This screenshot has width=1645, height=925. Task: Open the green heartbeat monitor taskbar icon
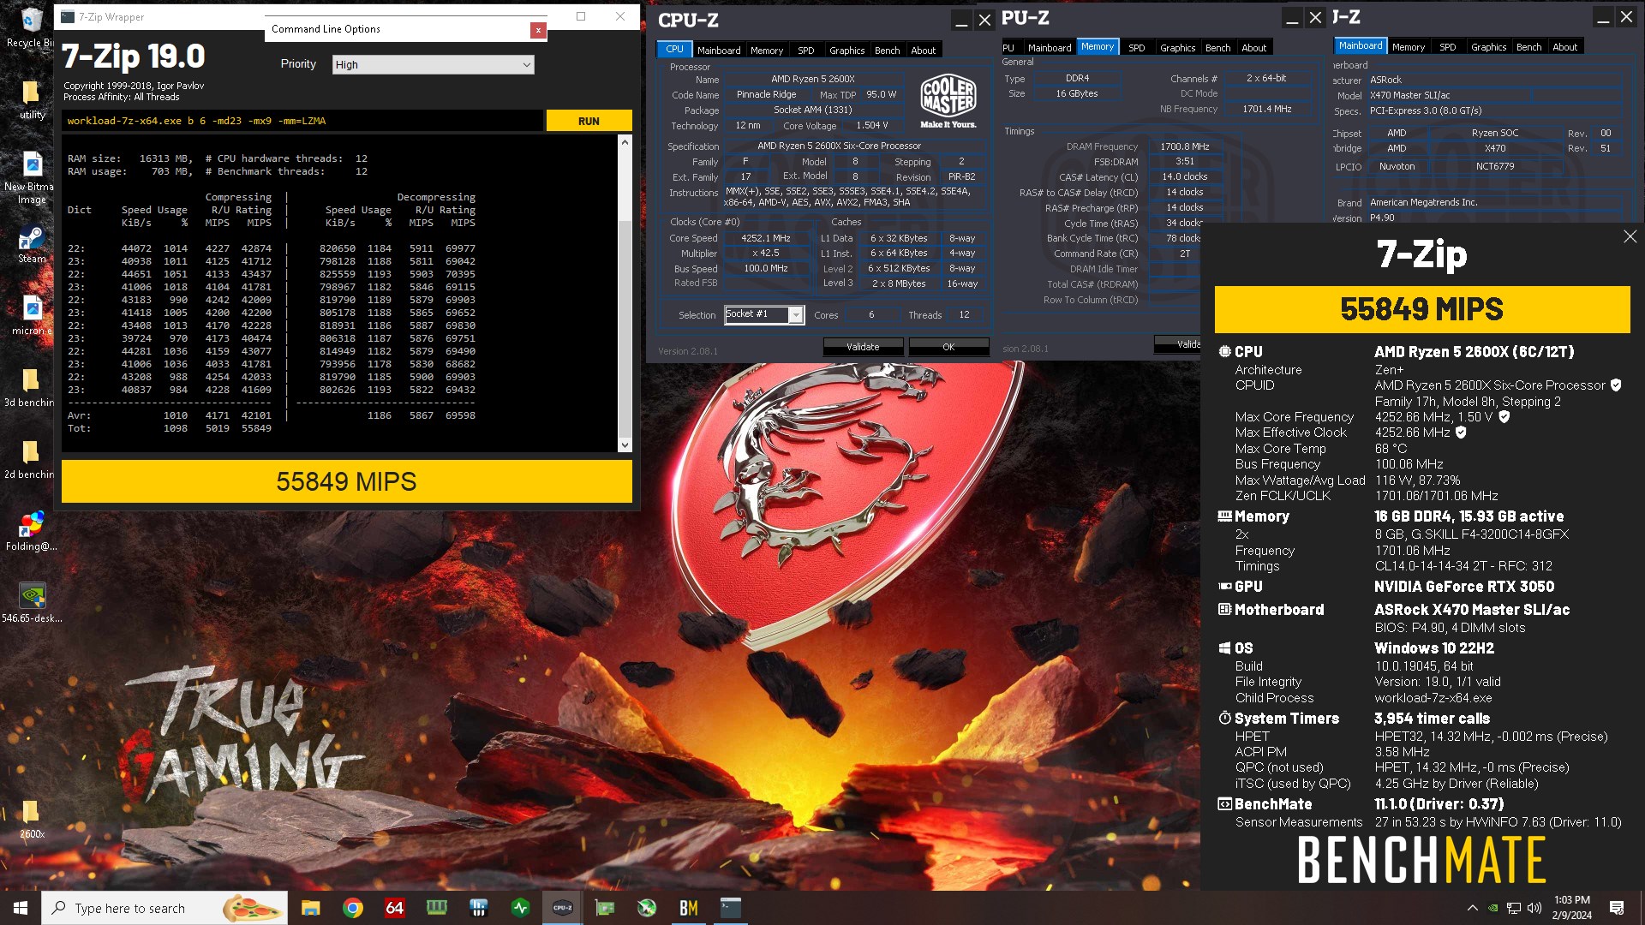point(520,908)
